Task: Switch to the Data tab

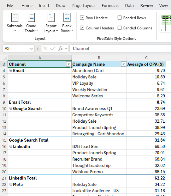Action: [x=129, y=6]
